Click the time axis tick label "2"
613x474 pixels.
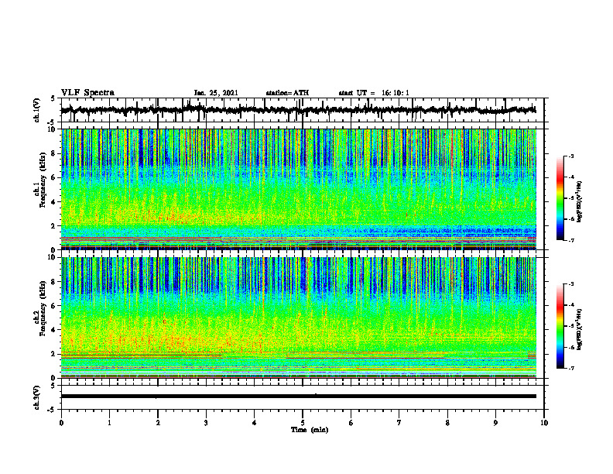158,423
